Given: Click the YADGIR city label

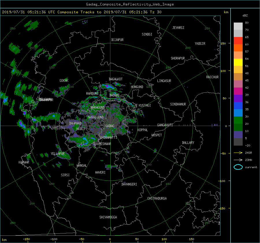Looking at the screenshot, I should [x=200, y=44].
